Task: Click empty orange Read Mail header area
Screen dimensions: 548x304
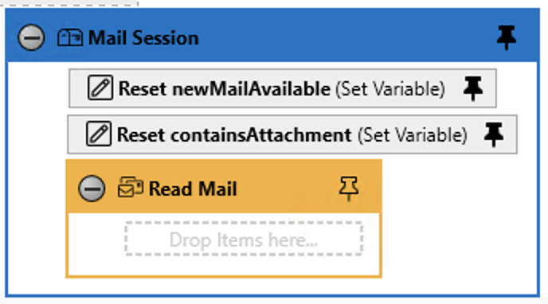Action: (x=287, y=189)
